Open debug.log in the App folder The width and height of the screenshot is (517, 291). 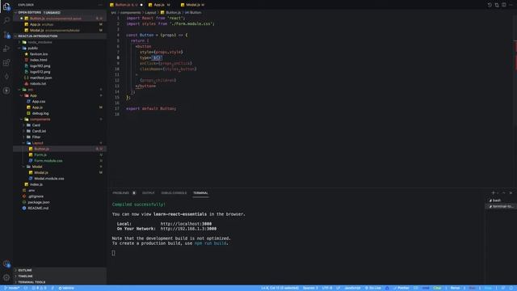pos(40,113)
